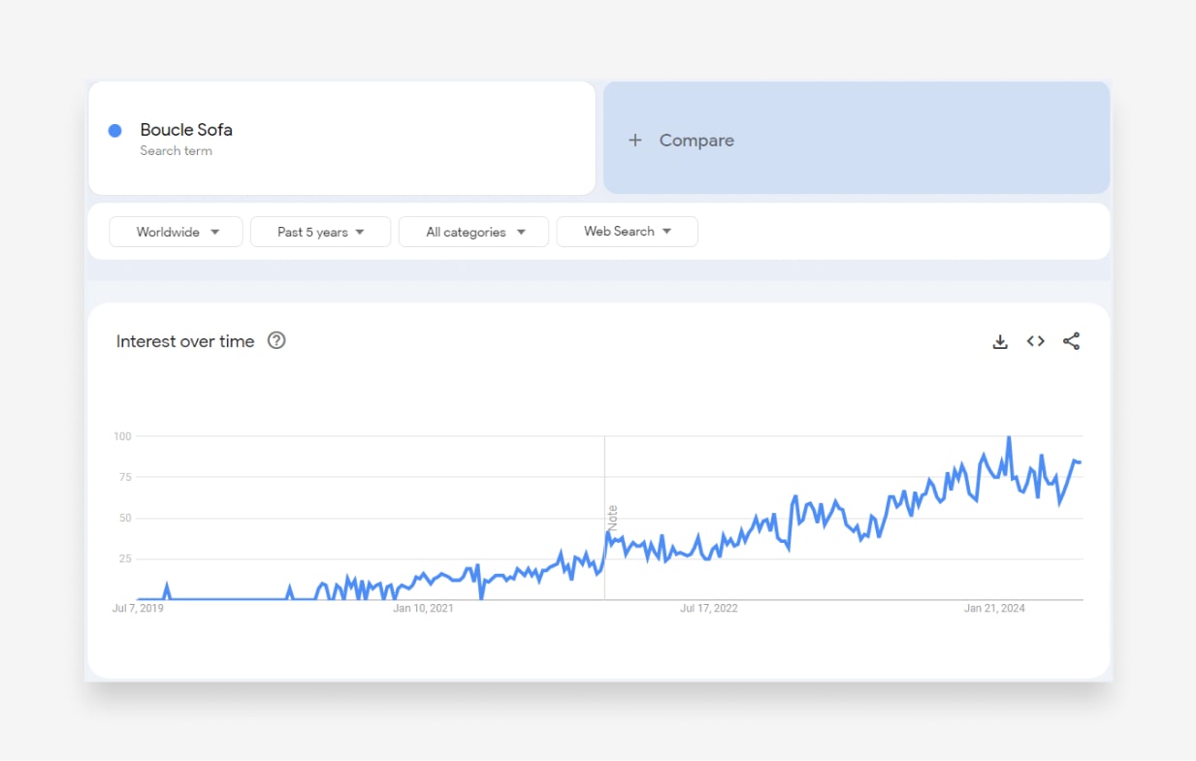Click the Jan 21, 2024 axis label

tap(994, 609)
